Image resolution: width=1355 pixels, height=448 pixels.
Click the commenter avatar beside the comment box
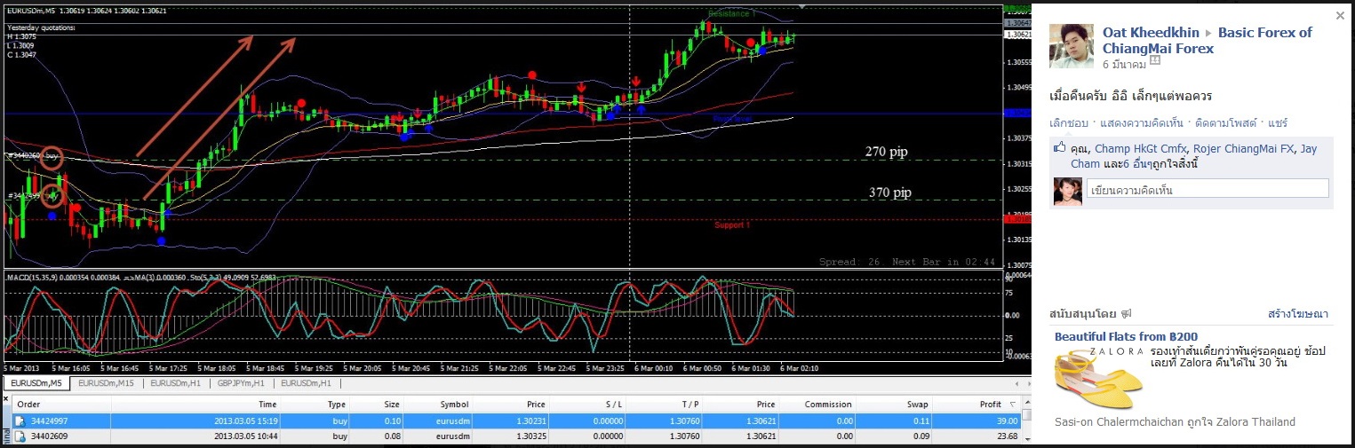tap(1067, 192)
